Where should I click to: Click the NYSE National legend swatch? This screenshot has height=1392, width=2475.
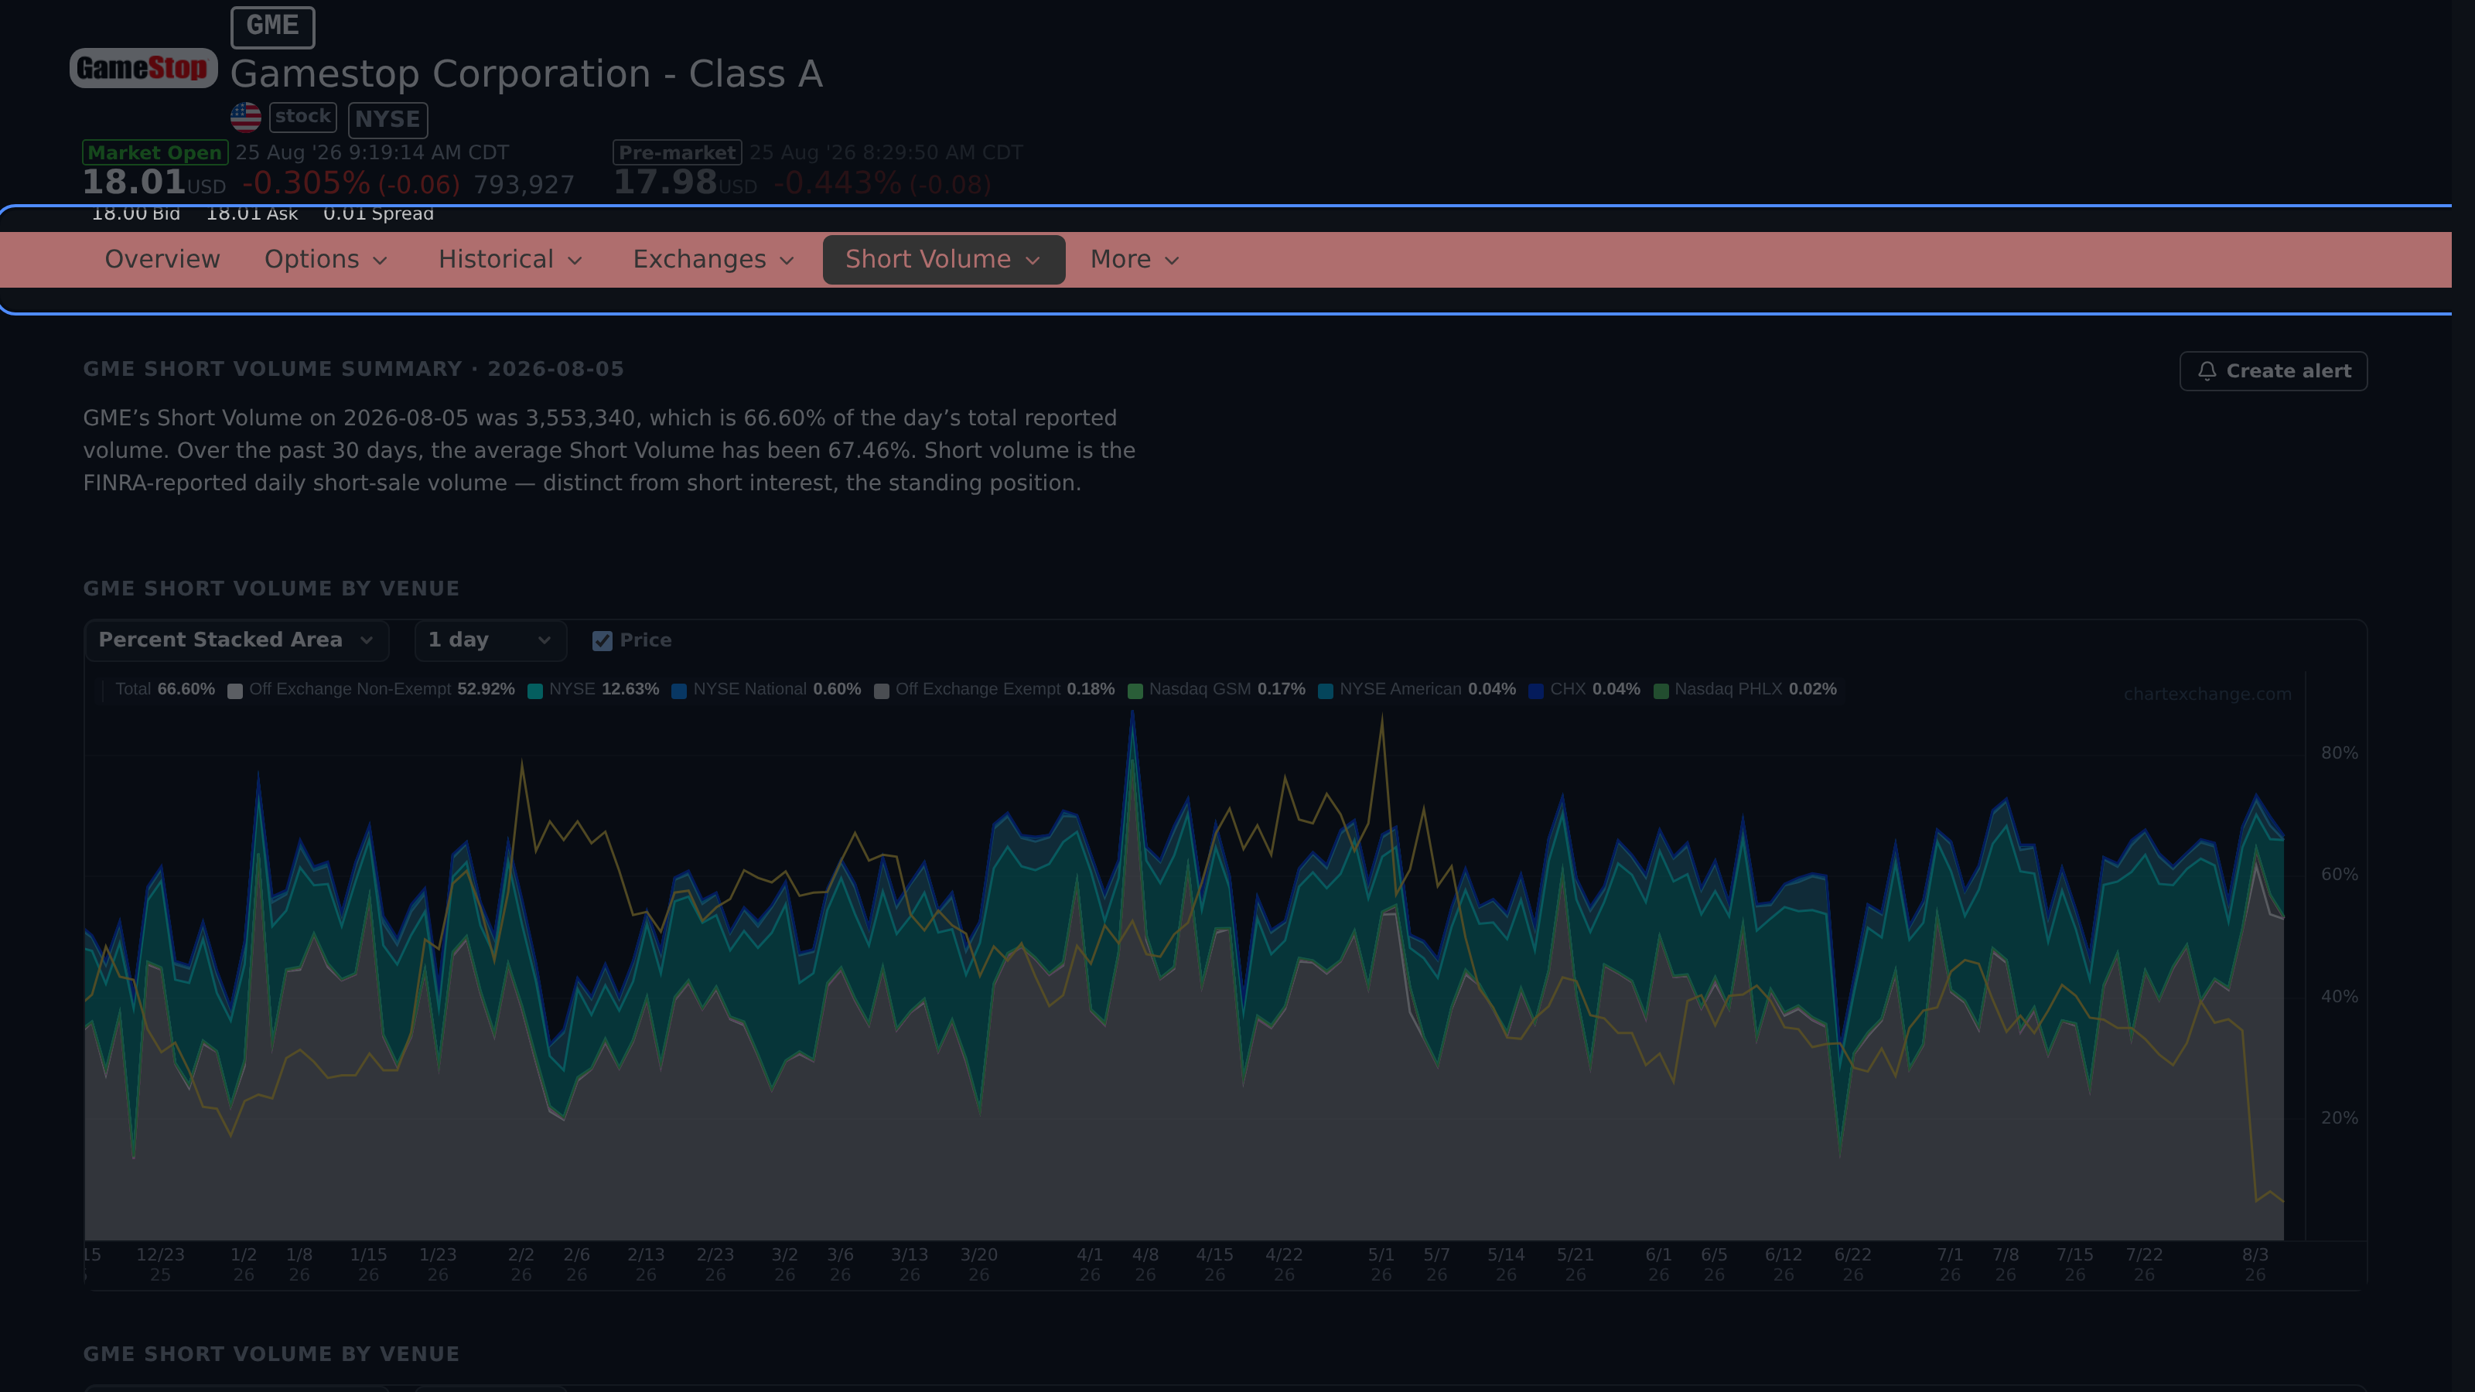coord(679,691)
